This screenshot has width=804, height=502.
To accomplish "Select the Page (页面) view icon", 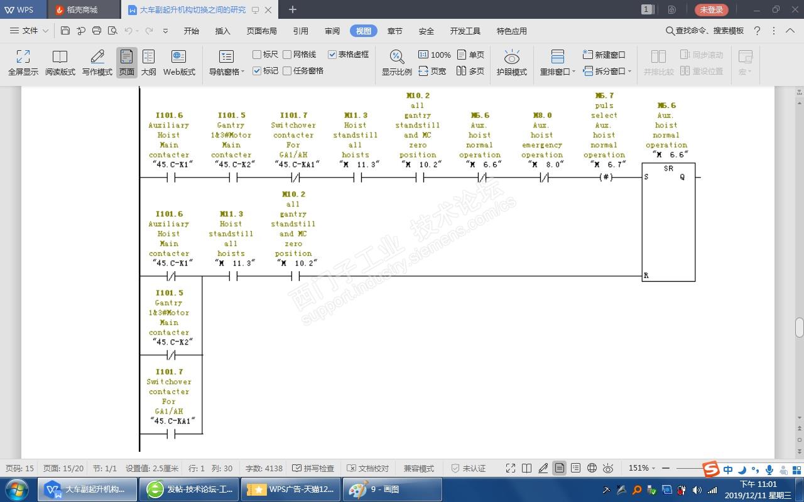I will pyautogui.click(x=127, y=63).
